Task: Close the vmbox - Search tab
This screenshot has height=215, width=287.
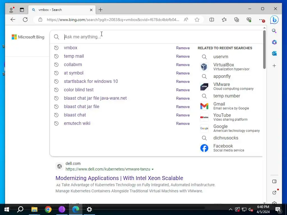Action: 91,10
